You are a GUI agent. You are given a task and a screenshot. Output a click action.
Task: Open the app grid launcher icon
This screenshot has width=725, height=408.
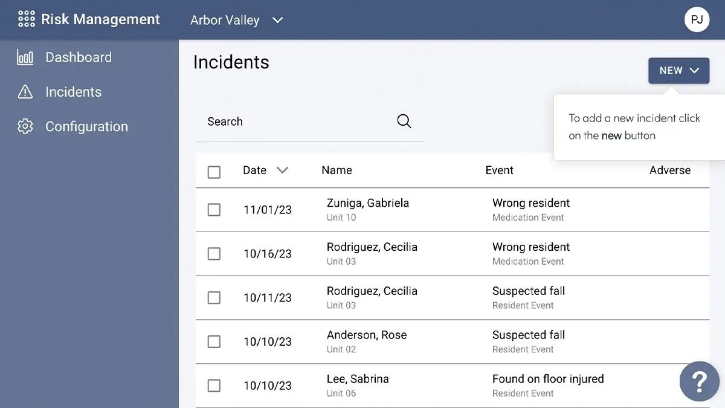coord(27,19)
